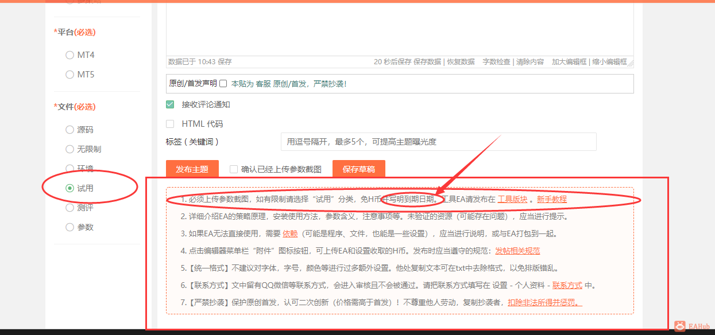The image size is (715, 335).
Task: Enable the HTML 代码 option
Action: 170,124
